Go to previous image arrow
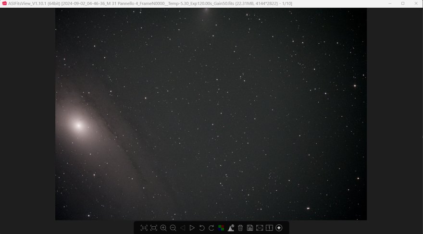 pyautogui.click(x=183, y=228)
